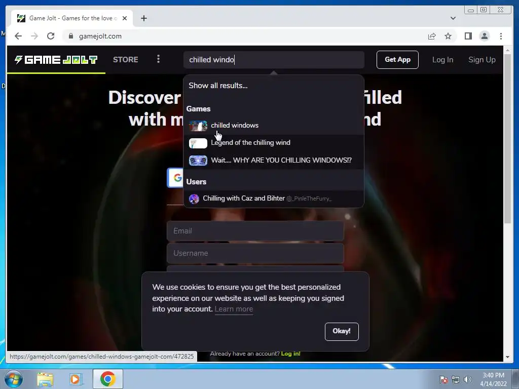Share this page via share icon
The height and width of the screenshot is (389, 519).
(x=432, y=36)
